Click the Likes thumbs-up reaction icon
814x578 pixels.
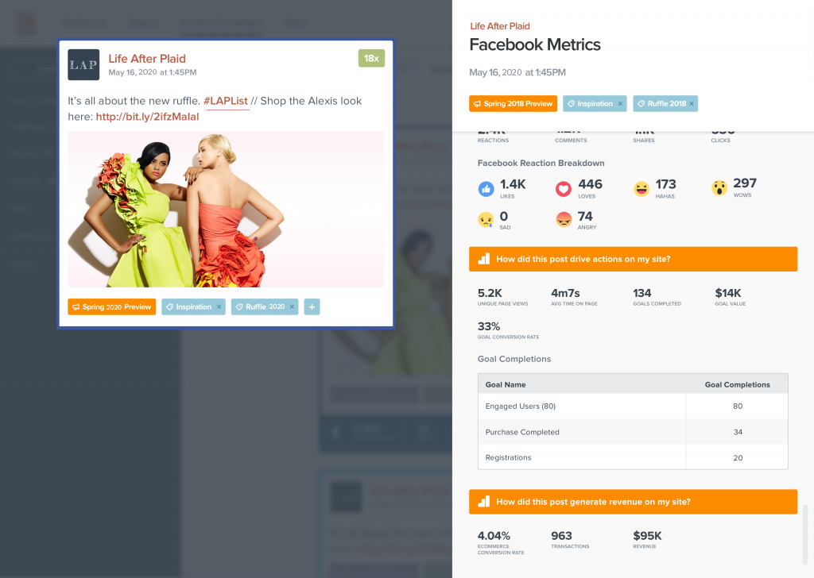click(x=486, y=189)
